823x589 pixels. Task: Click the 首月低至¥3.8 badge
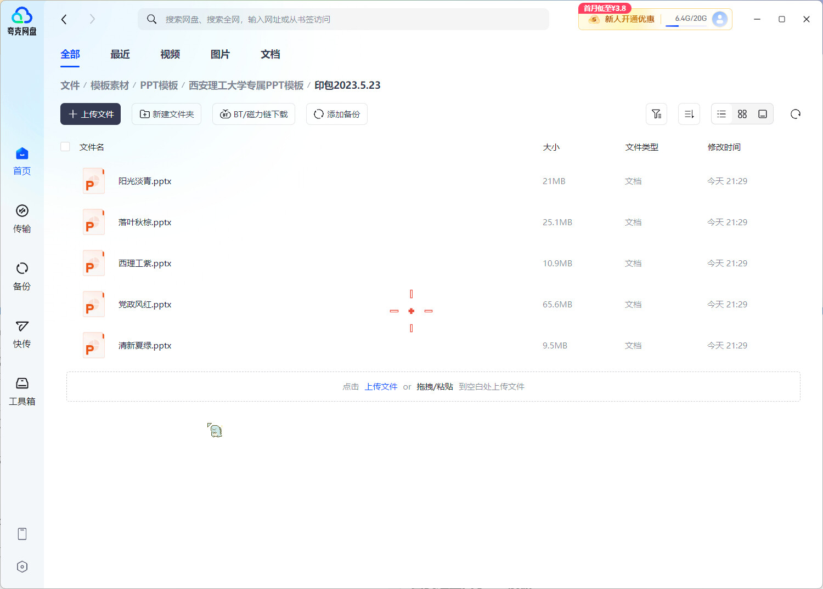tap(605, 8)
